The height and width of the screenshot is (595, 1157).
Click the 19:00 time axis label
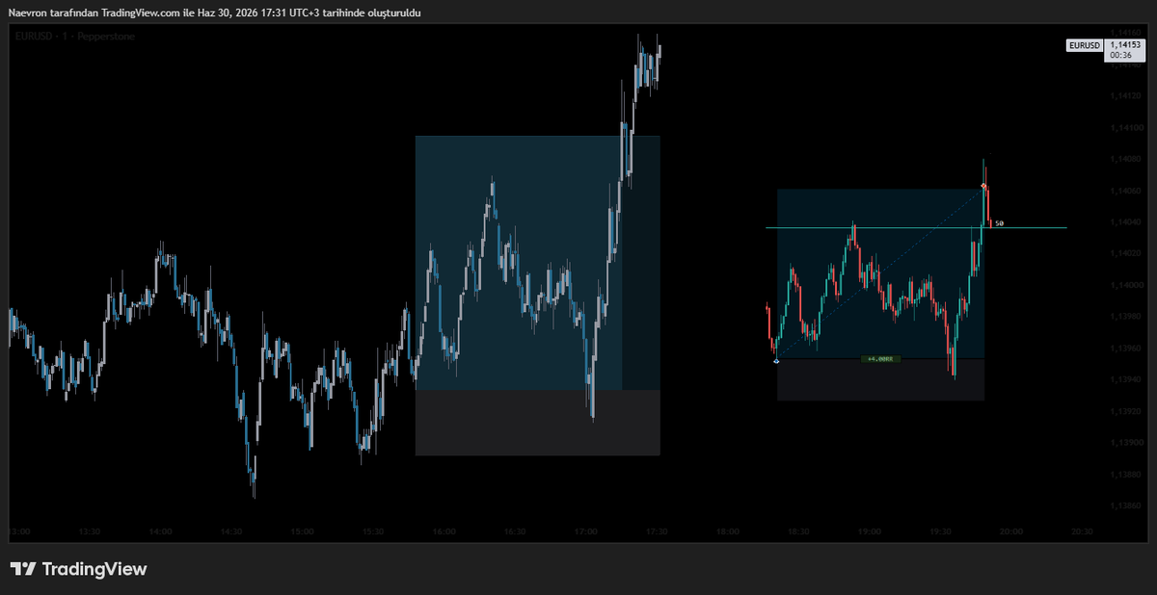coord(870,531)
